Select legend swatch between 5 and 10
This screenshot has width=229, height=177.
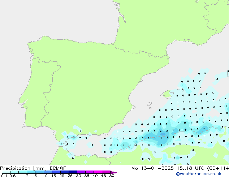click(39, 172)
